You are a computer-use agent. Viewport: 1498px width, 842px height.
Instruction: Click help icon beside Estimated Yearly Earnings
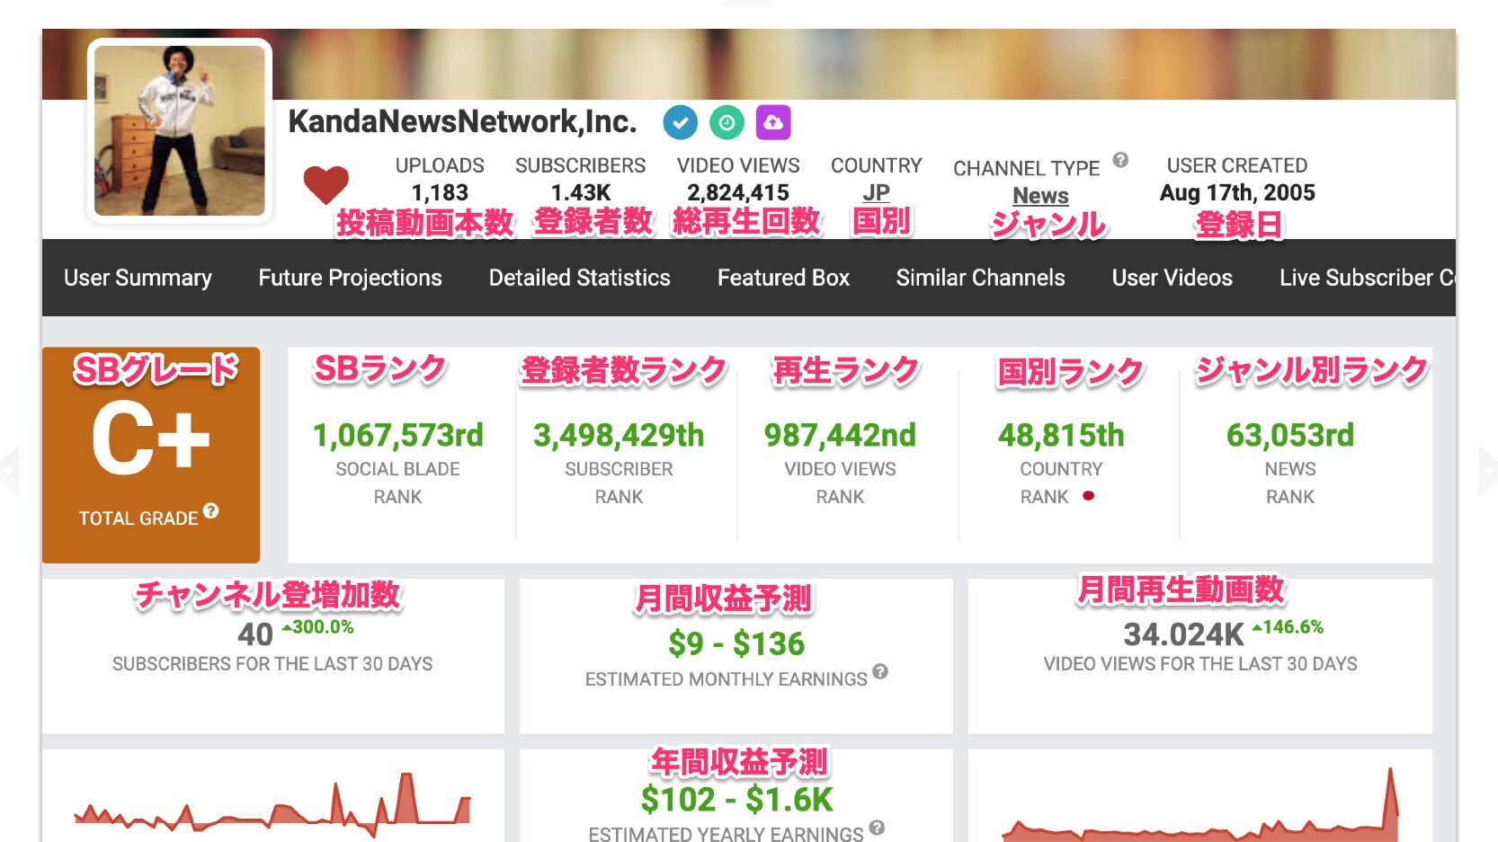click(x=877, y=828)
